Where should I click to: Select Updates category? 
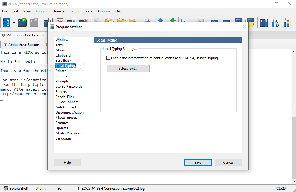click(62, 128)
